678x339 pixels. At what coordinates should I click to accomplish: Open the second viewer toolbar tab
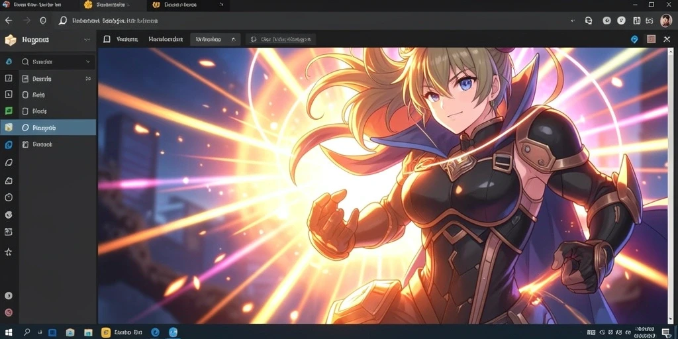[166, 39]
